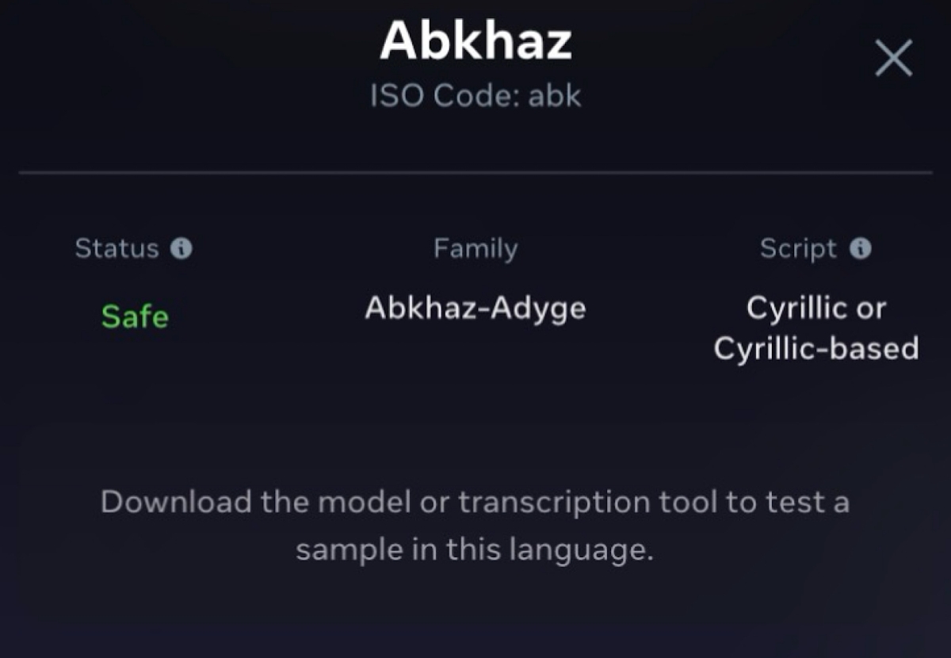The image size is (951, 658).
Task: Click "transcription tool" in the description text
Action: [x=589, y=502]
